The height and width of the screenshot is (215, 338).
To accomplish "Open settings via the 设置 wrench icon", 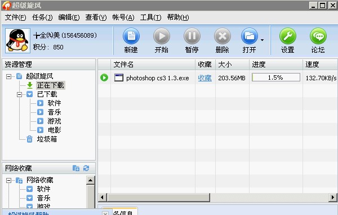I will tap(287, 36).
